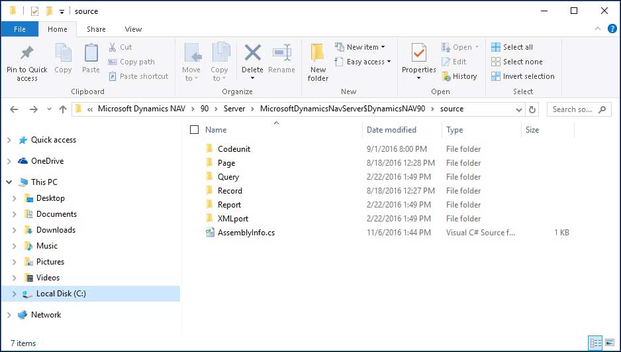Open Recent locations dropdown arrow
Viewport: 621px width, 352px height.
pyautogui.click(x=49, y=109)
